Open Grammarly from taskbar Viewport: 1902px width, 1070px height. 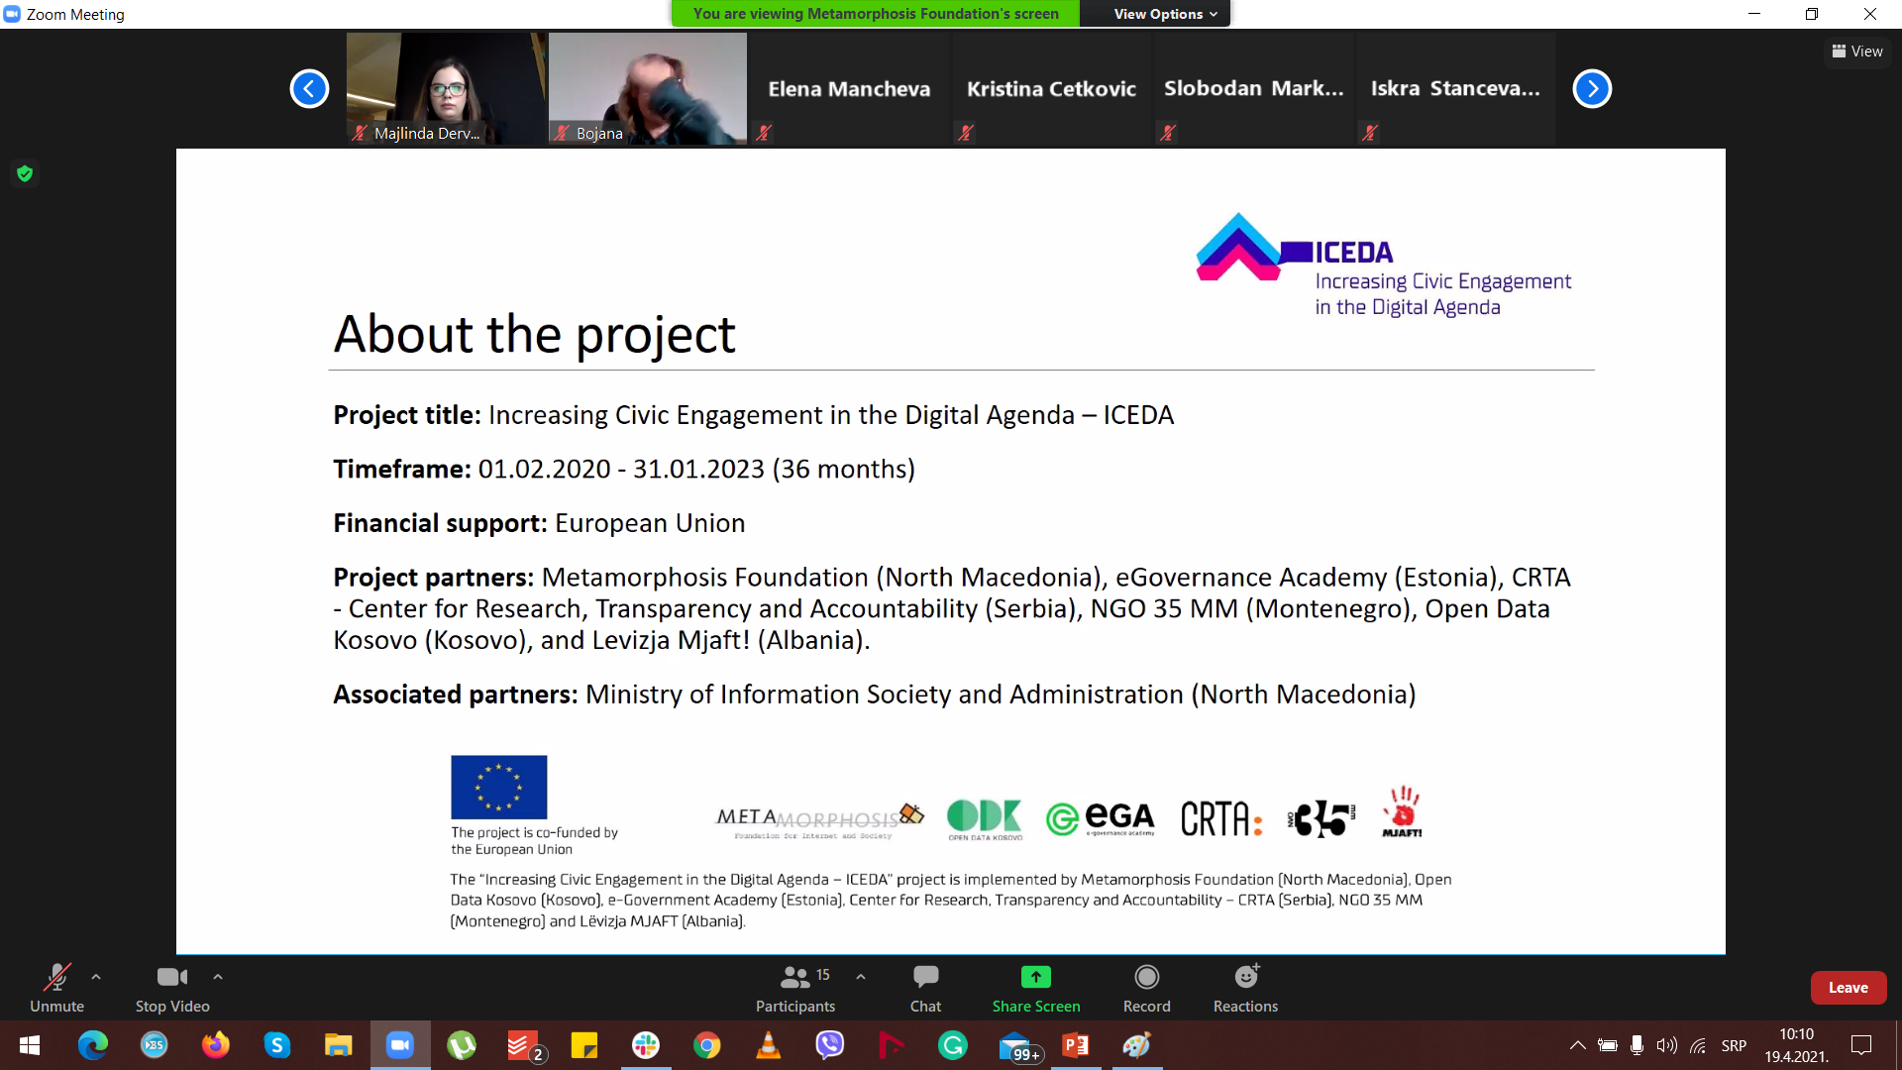[x=953, y=1045]
